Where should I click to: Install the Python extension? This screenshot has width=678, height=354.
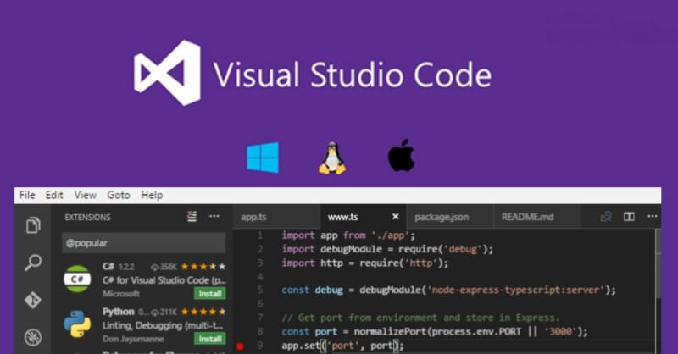pyautogui.click(x=210, y=339)
